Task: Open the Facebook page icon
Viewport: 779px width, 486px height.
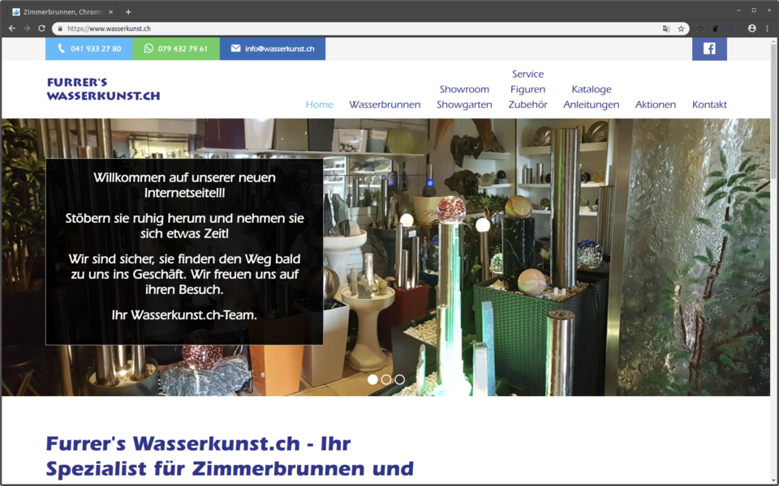Action: [x=709, y=49]
